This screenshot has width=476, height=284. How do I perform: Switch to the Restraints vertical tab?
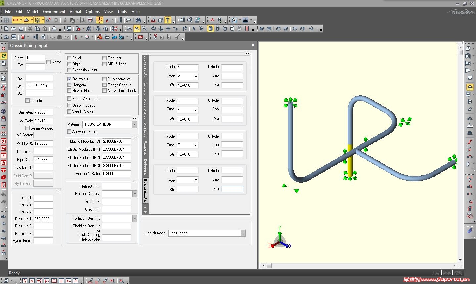(x=145, y=190)
